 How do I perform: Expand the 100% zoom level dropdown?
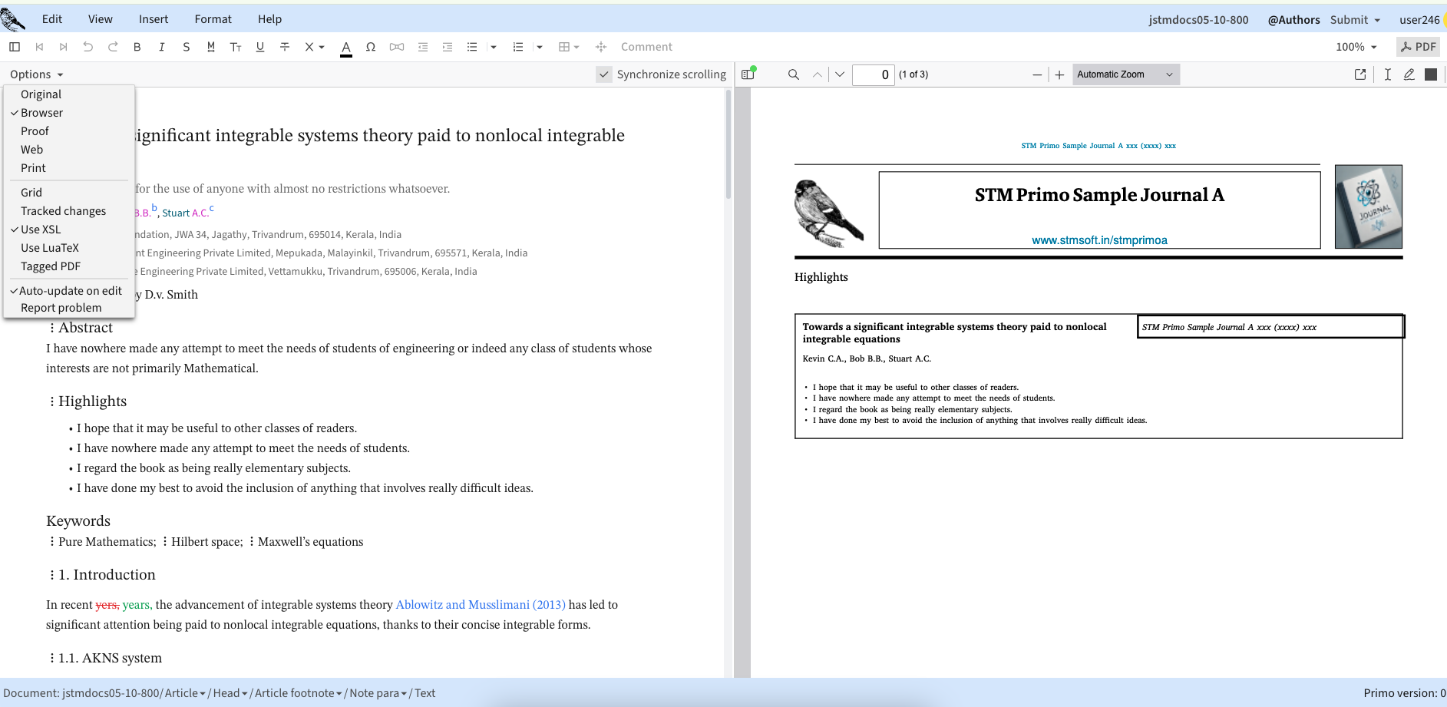click(1356, 47)
